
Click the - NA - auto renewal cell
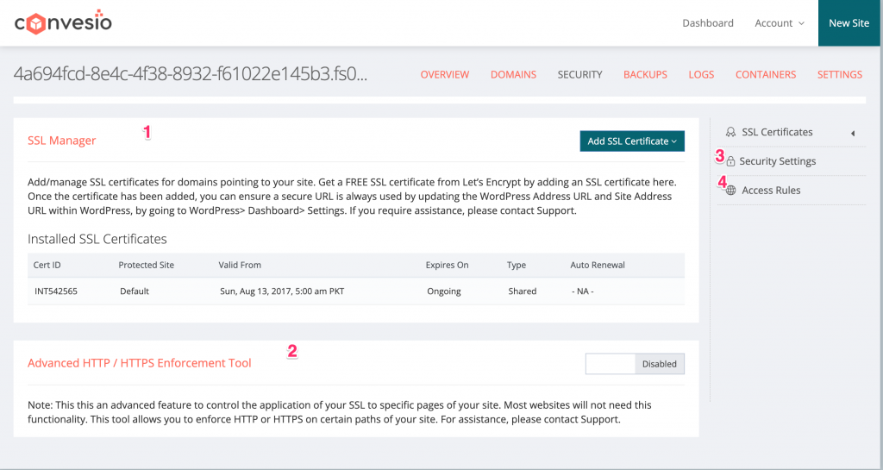pyautogui.click(x=582, y=291)
